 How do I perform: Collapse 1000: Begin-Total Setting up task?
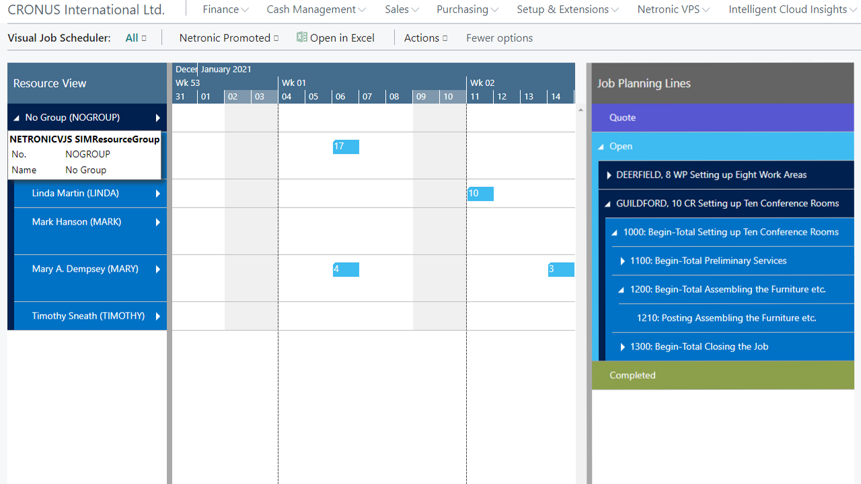coord(615,233)
